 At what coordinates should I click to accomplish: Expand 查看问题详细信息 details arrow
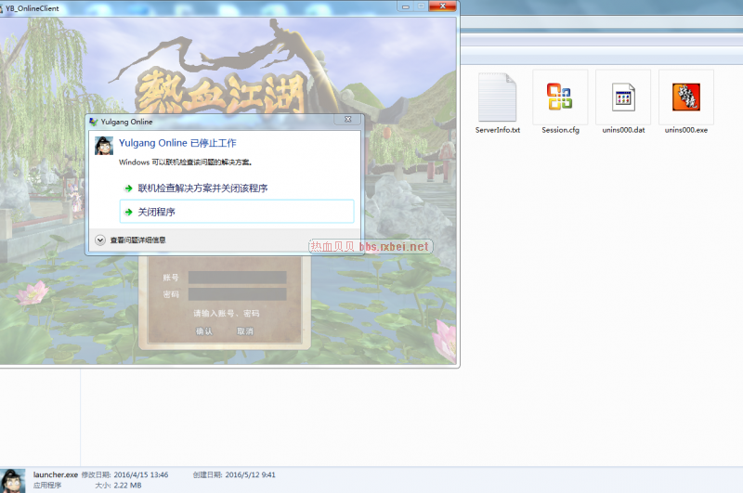coord(100,240)
